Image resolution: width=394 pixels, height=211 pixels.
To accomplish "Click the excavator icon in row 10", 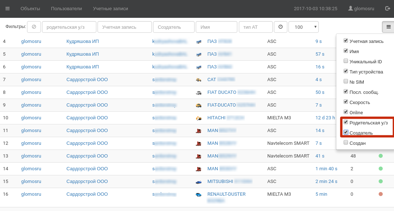I will 199,118.
